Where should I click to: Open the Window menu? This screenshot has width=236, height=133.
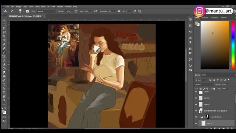tap(68, 7)
